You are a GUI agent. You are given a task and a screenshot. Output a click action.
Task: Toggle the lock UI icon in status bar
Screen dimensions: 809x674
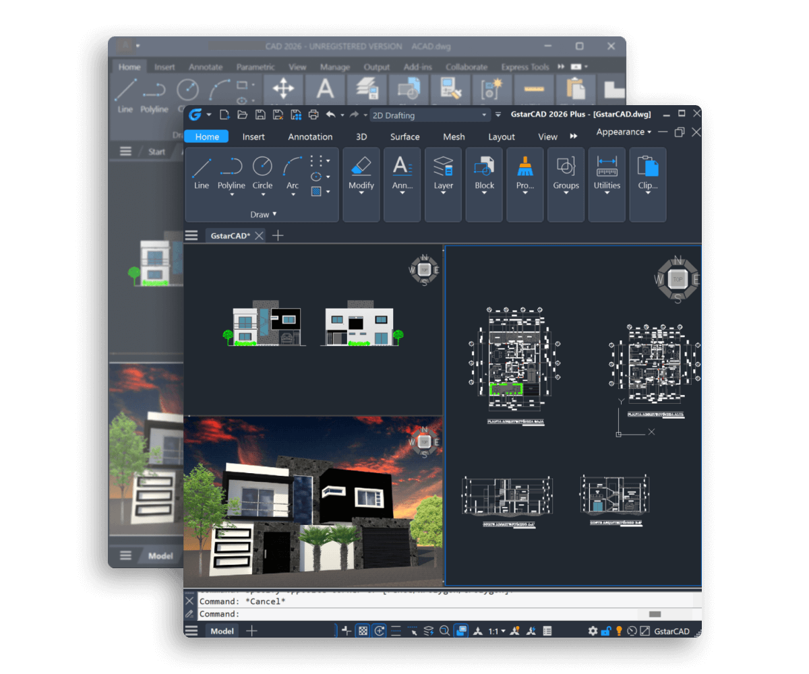(605, 631)
